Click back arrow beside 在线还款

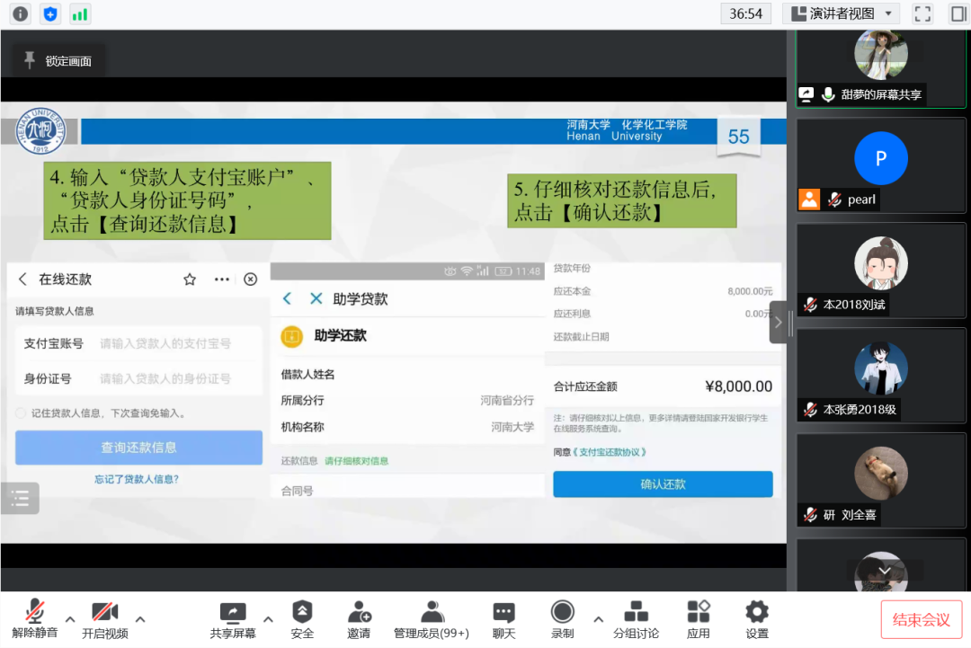(22, 280)
